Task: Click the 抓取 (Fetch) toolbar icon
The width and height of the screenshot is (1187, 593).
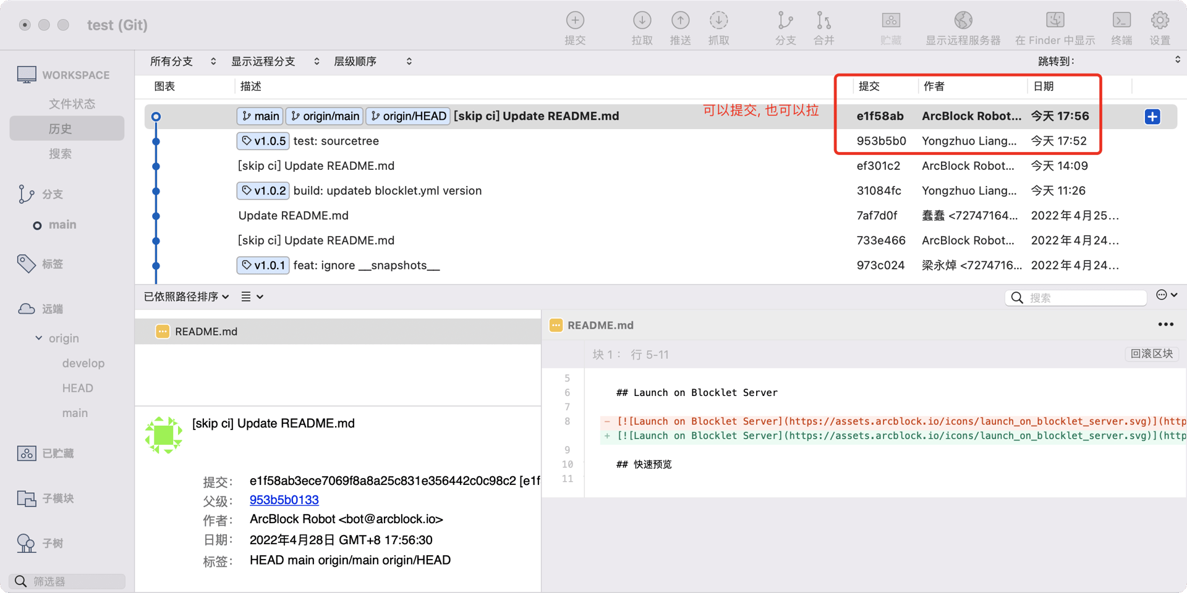Action: 718,21
